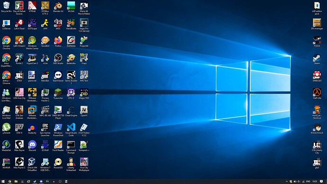The width and height of the screenshot is (327, 184).
Task: Select Windows Live Mail icon
Action: pyautogui.click(x=6, y=112)
